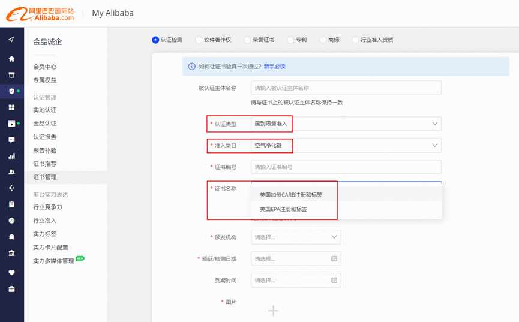The width and height of the screenshot is (519, 322).
Task: Click the video media icon in sidebar
Action: (x=11, y=124)
